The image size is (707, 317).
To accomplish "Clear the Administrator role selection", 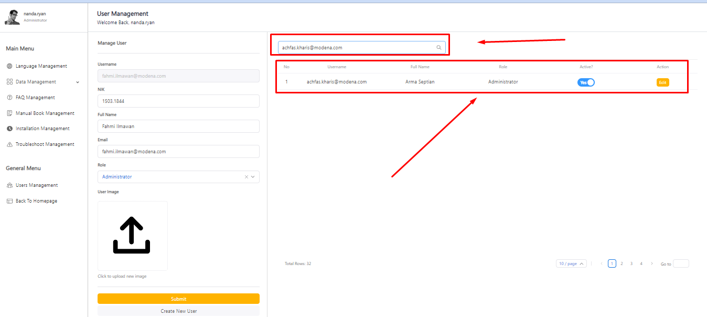I will pyautogui.click(x=247, y=177).
